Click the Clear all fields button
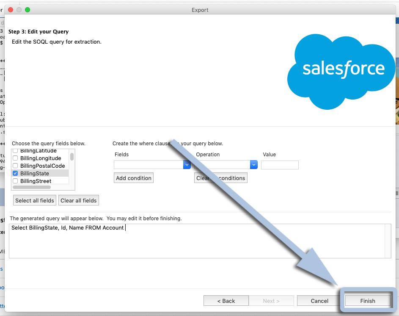Screen dimensions: 399x316 [79, 200]
